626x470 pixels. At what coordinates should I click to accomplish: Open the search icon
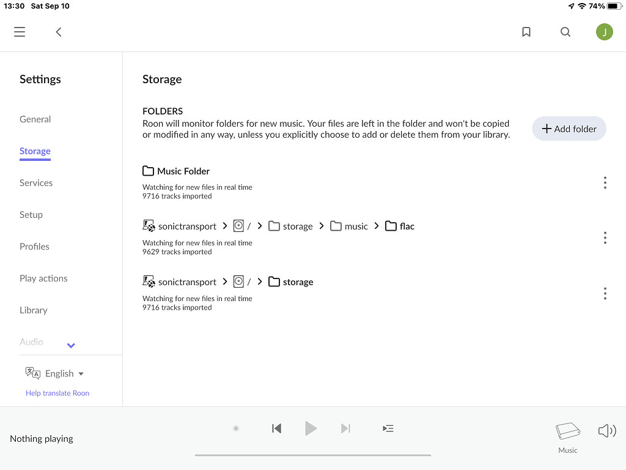click(565, 31)
